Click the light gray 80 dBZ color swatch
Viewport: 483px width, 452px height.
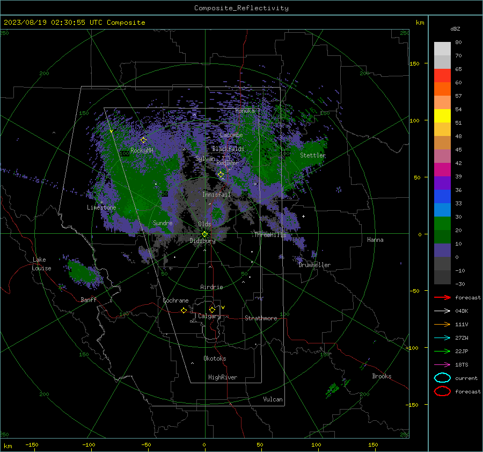(x=442, y=48)
